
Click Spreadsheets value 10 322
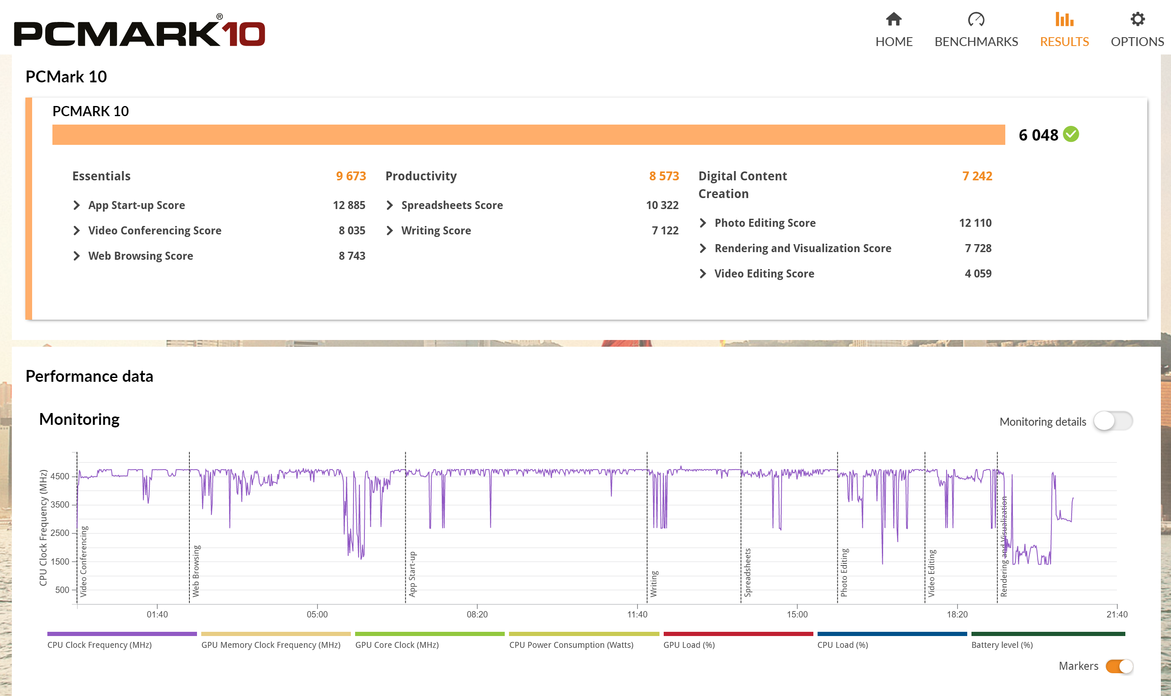click(662, 205)
